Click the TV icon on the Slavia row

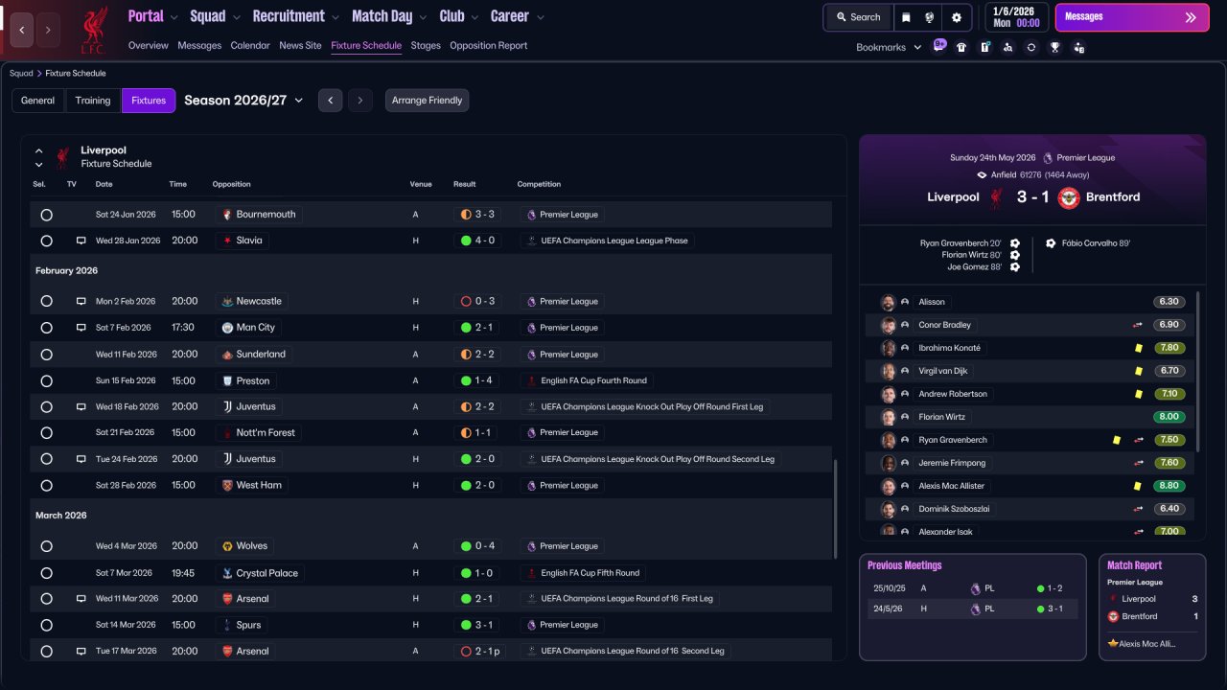(x=81, y=241)
